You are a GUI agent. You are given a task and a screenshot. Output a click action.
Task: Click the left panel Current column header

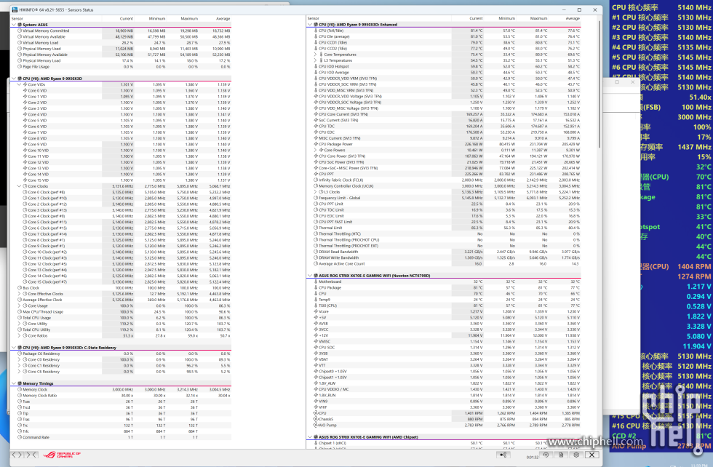pyautogui.click(x=126, y=19)
